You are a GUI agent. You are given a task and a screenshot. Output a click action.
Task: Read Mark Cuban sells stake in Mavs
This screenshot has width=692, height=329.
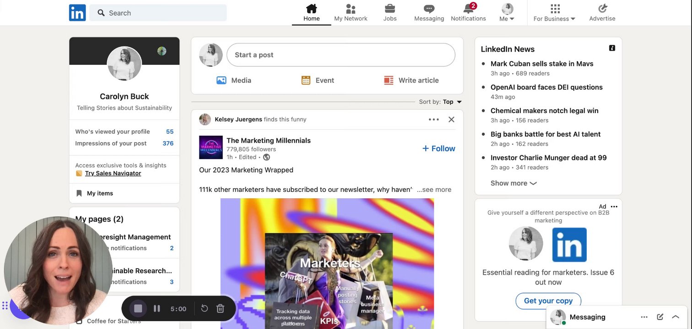(542, 64)
